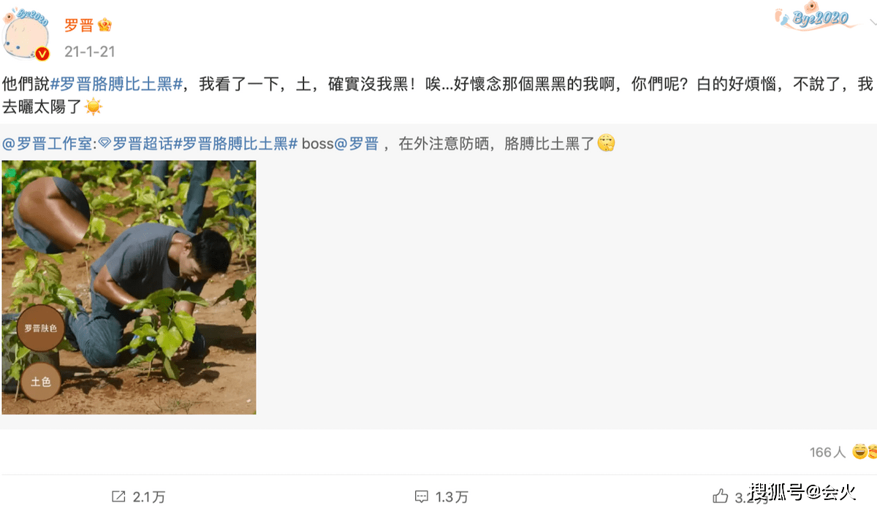
Task: Click the shushing face emoji in the repost
Action: (x=607, y=143)
